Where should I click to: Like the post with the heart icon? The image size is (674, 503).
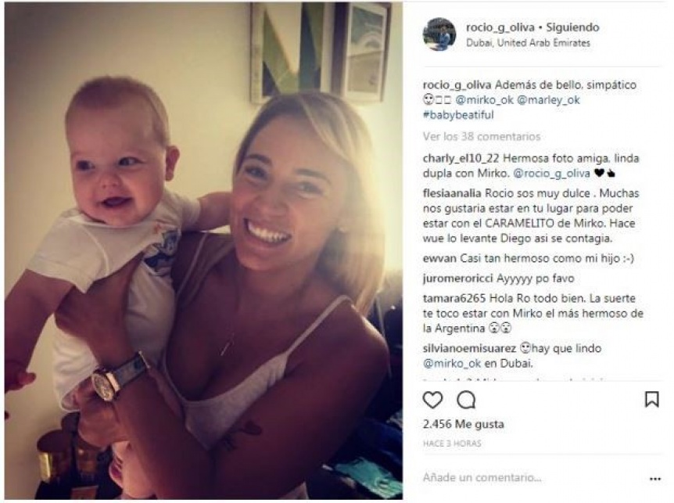pos(432,400)
